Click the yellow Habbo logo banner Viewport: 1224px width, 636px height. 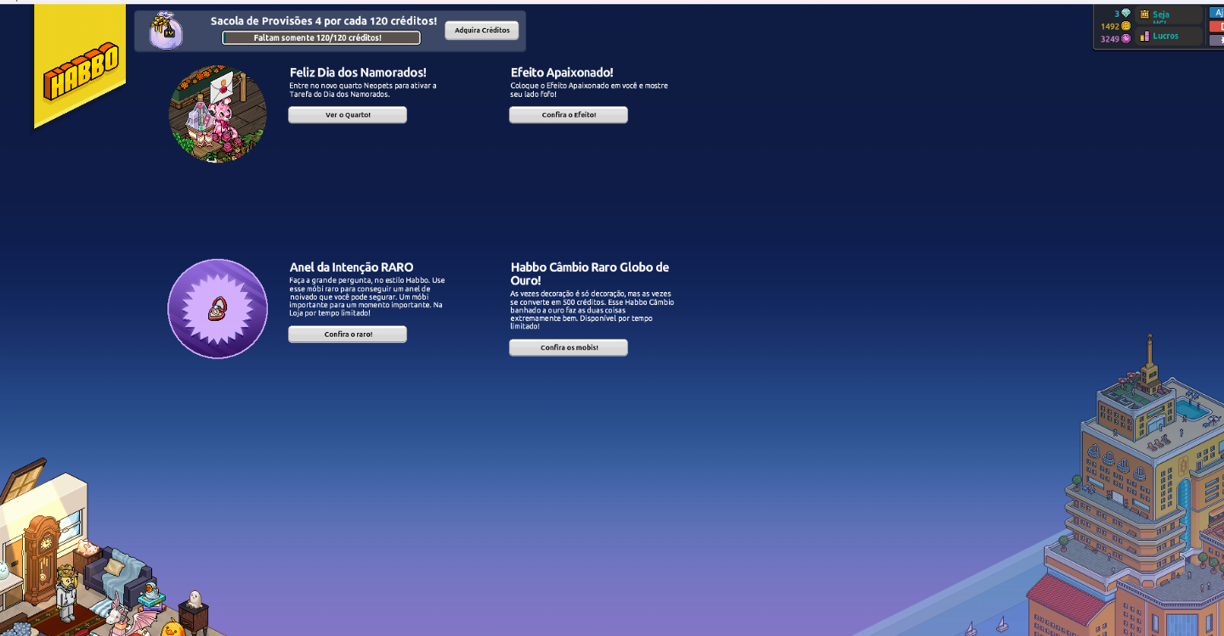[x=80, y=66]
